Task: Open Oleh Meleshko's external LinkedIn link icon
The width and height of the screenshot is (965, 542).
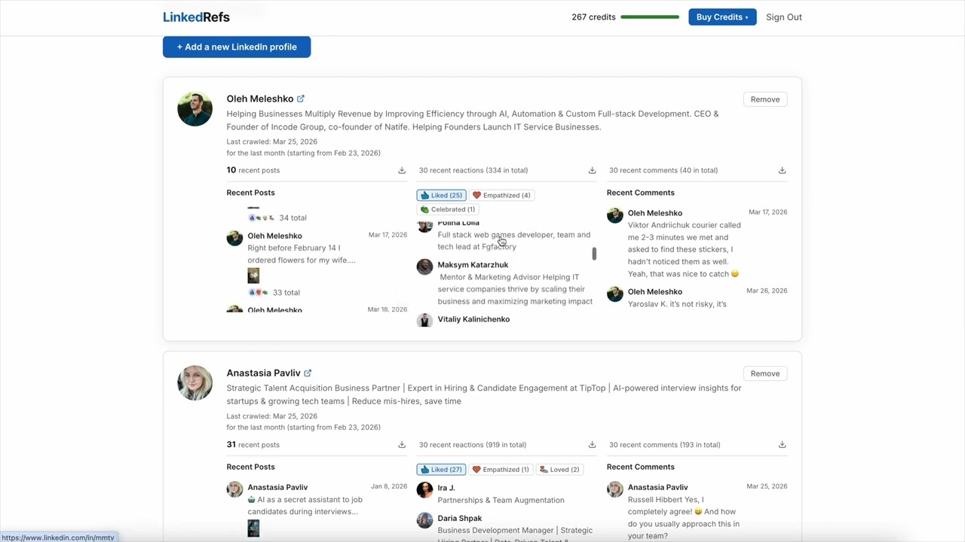Action: tap(301, 99)
